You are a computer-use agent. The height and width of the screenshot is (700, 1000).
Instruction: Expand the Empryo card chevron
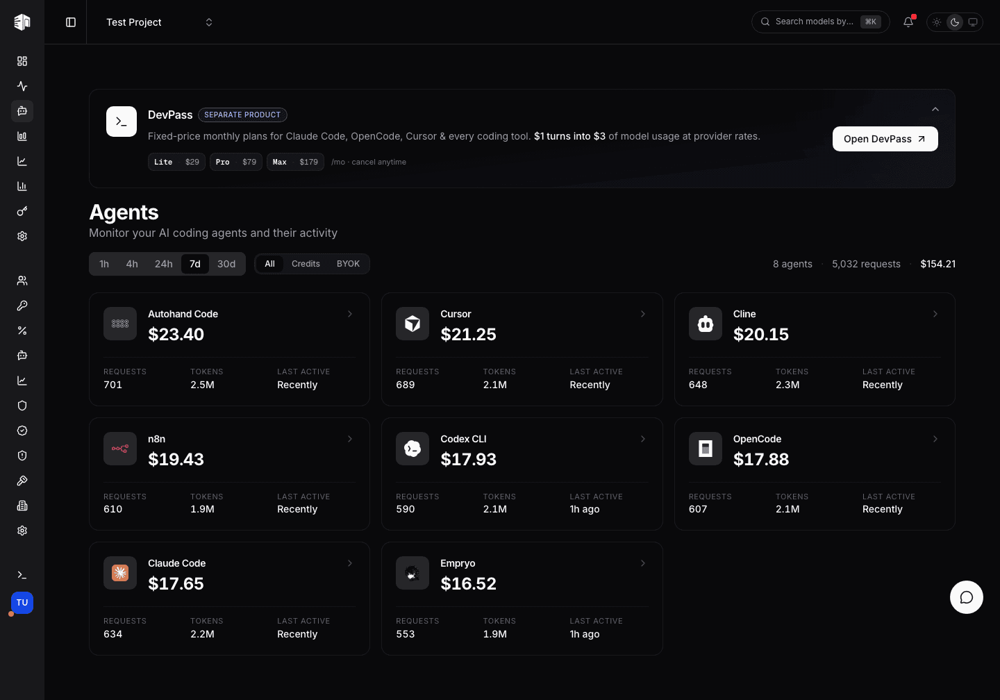(x=643, y=563)
